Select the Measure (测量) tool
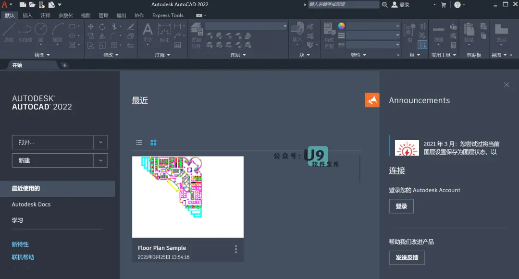The image size is (519, 279). 439,33
